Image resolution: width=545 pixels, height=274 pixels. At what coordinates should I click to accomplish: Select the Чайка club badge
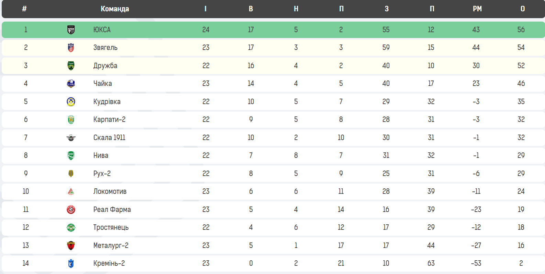click(71, 84)
